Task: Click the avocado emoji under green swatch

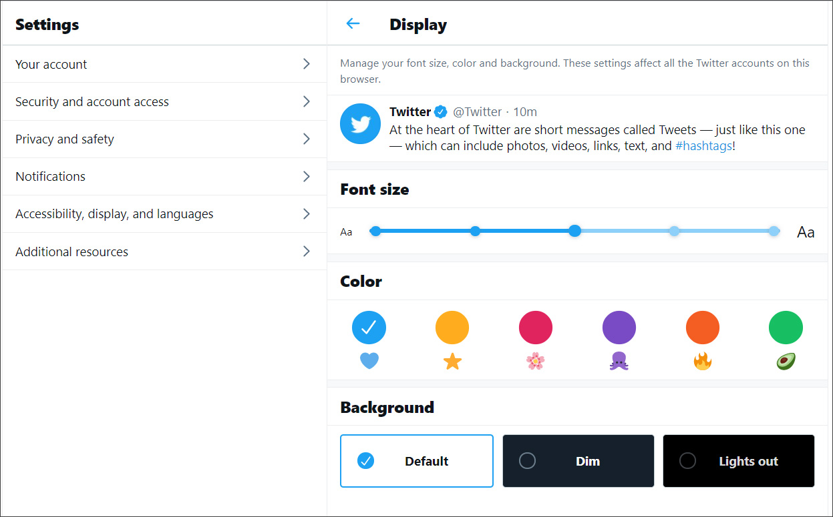Action: pyautogui.click(x=786, y=361)
